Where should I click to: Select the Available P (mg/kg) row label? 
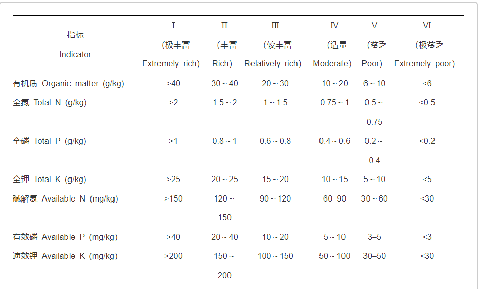point(65,237)
